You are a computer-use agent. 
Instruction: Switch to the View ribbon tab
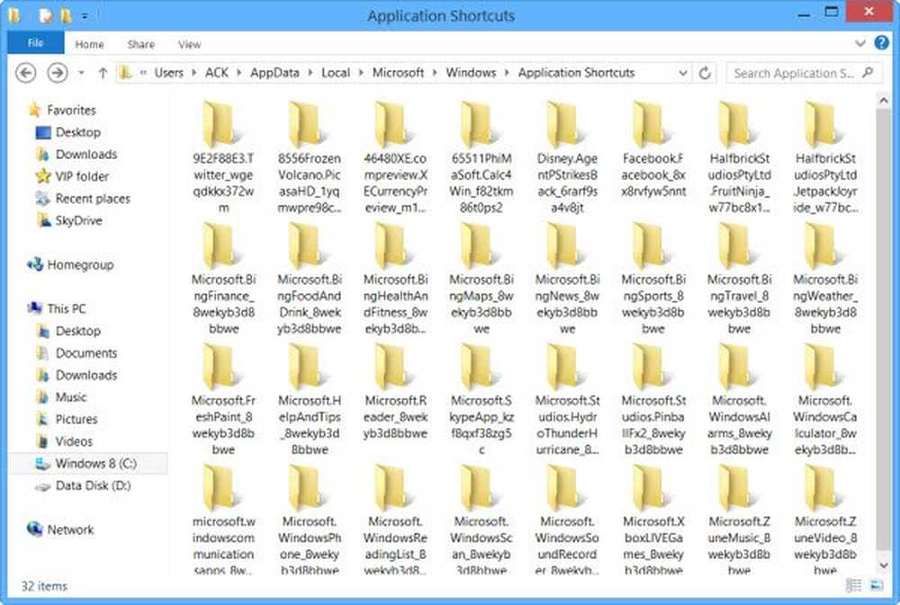coord(189,44)
